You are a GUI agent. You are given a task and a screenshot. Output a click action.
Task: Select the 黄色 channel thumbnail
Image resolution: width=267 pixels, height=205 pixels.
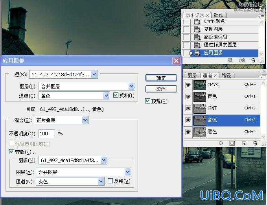200,120
